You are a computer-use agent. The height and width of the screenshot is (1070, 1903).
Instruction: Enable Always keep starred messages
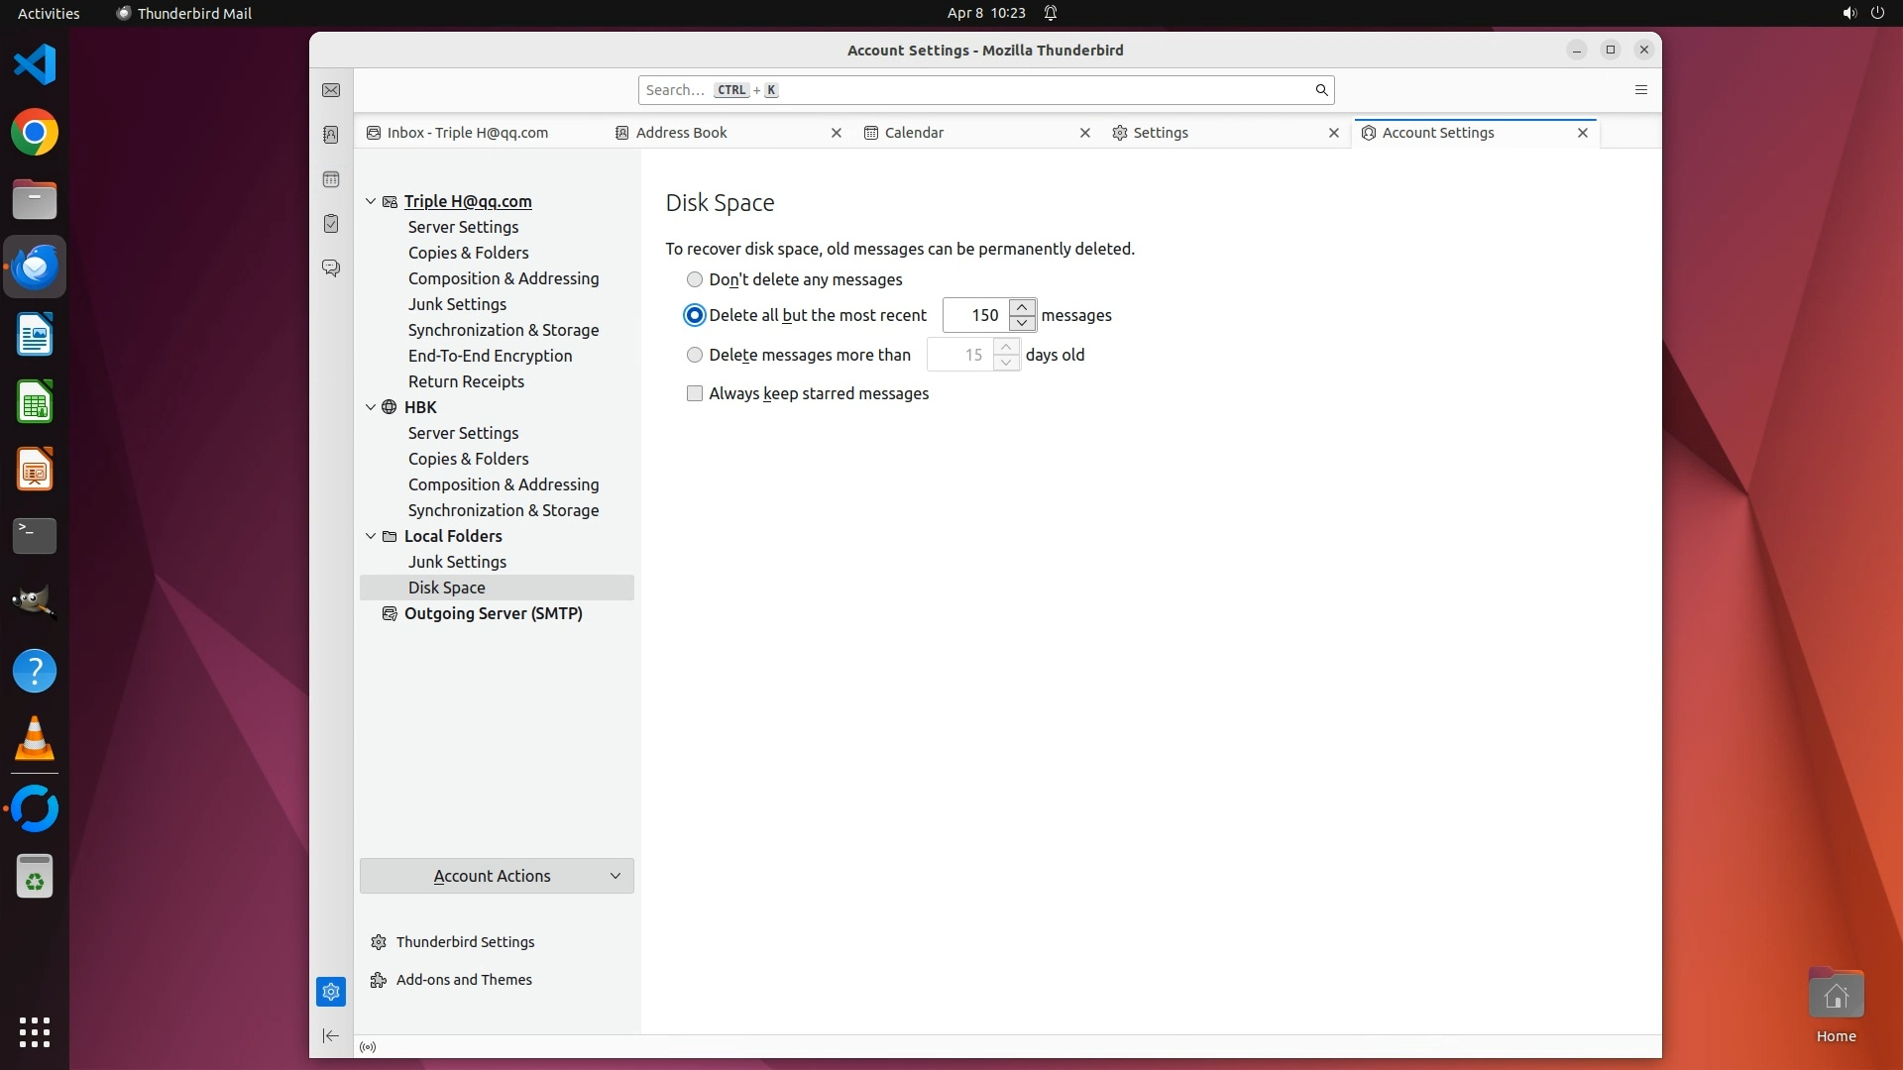(x=695, y=393)
